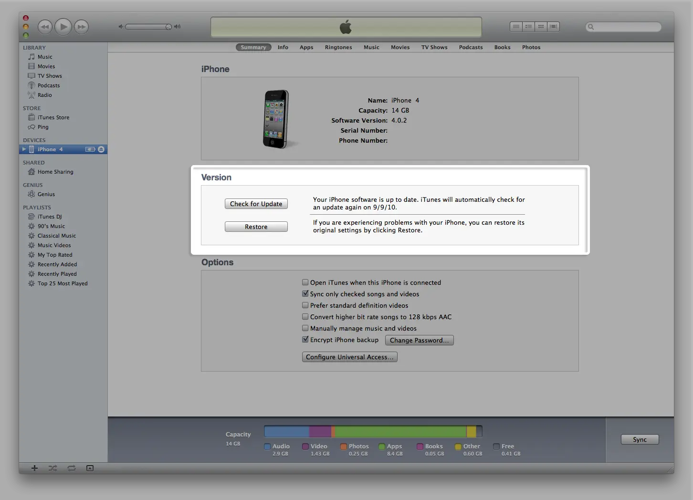
Task: Click the search field
Action: click(625, 27)
